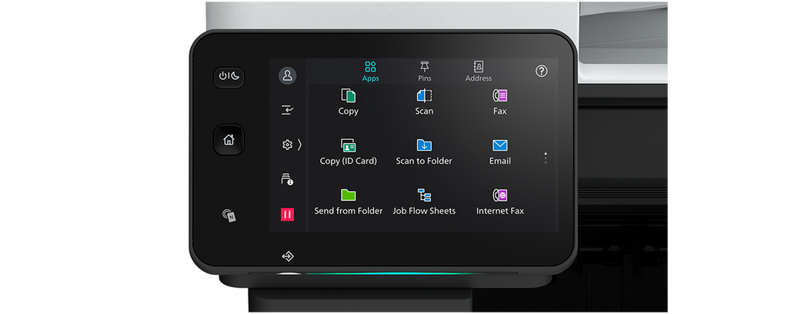Image resolution: width=788 pixels, height=314 pixels.
Task: Open the Scan app
Action: 424,102
